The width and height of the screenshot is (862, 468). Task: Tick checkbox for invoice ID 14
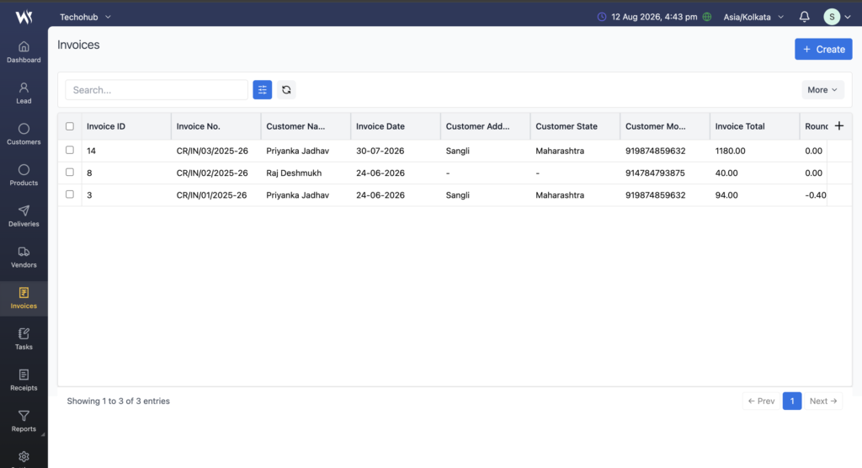click(x=70, y=150)
